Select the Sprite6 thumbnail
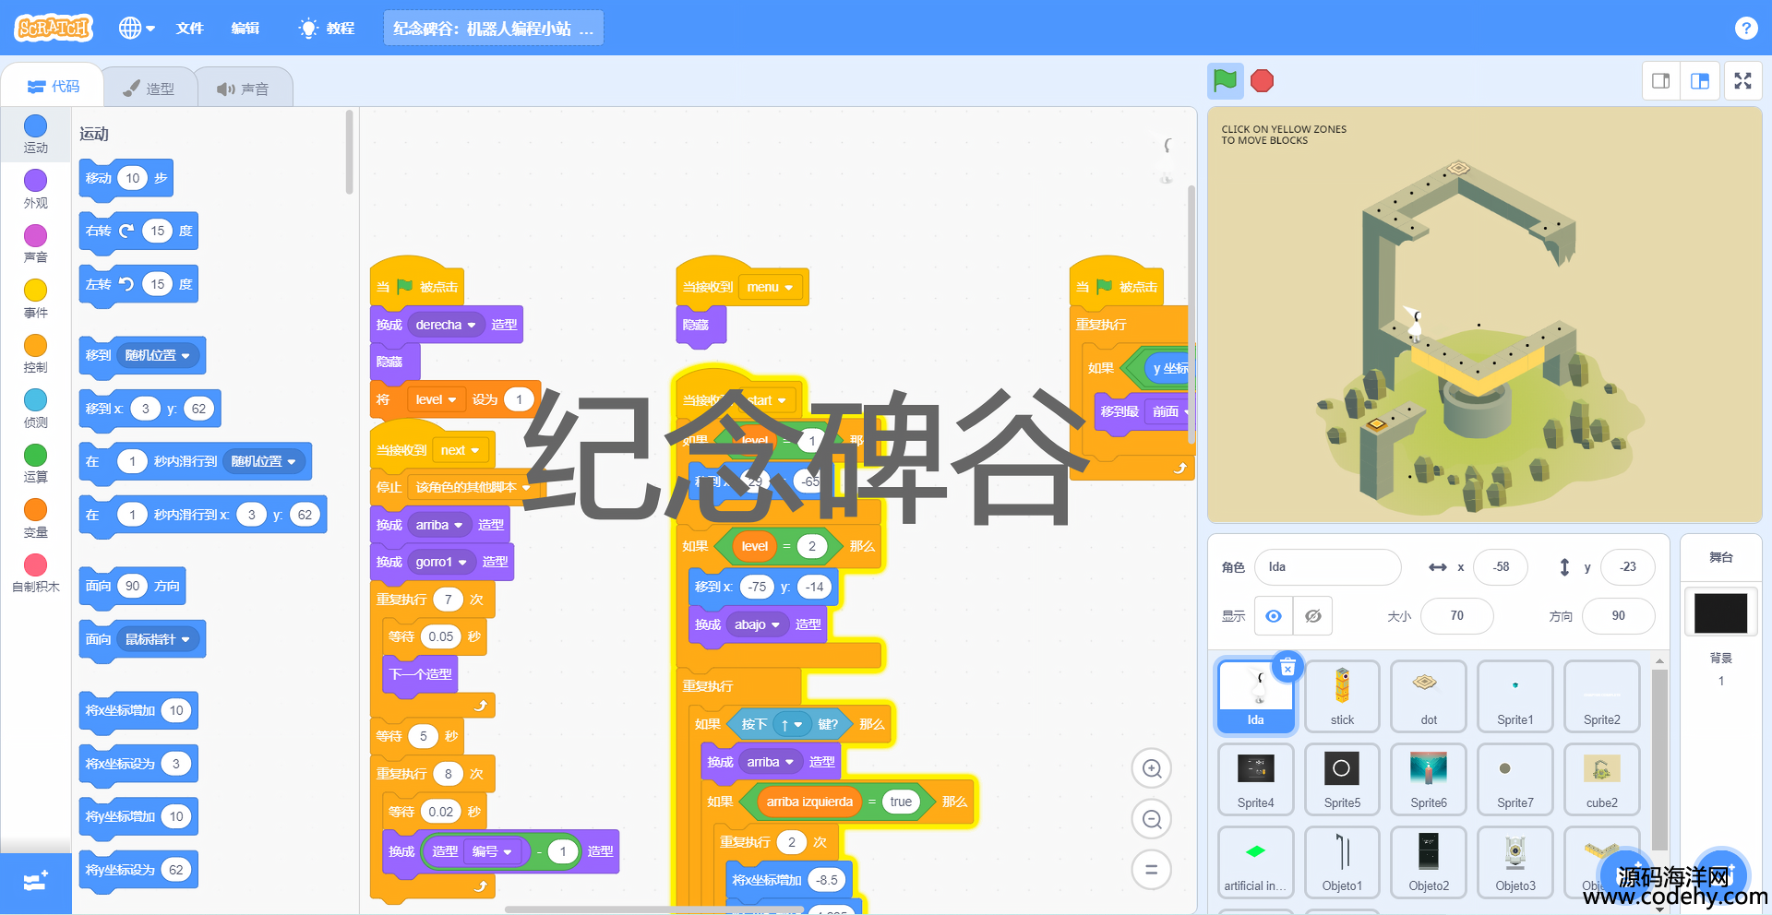The width and height of the screenshot is (1772, 915). (1429, 780)
